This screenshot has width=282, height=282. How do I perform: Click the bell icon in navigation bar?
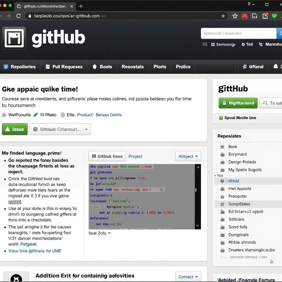pos(275,67)
